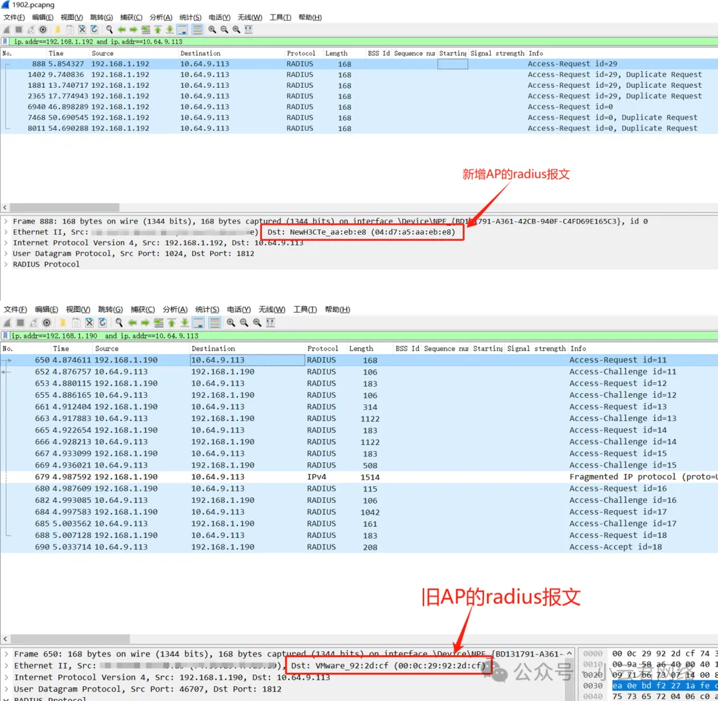
Task: Expand RADIUS Protocol under Frame 888 details
Action: (x=6, y=265)
